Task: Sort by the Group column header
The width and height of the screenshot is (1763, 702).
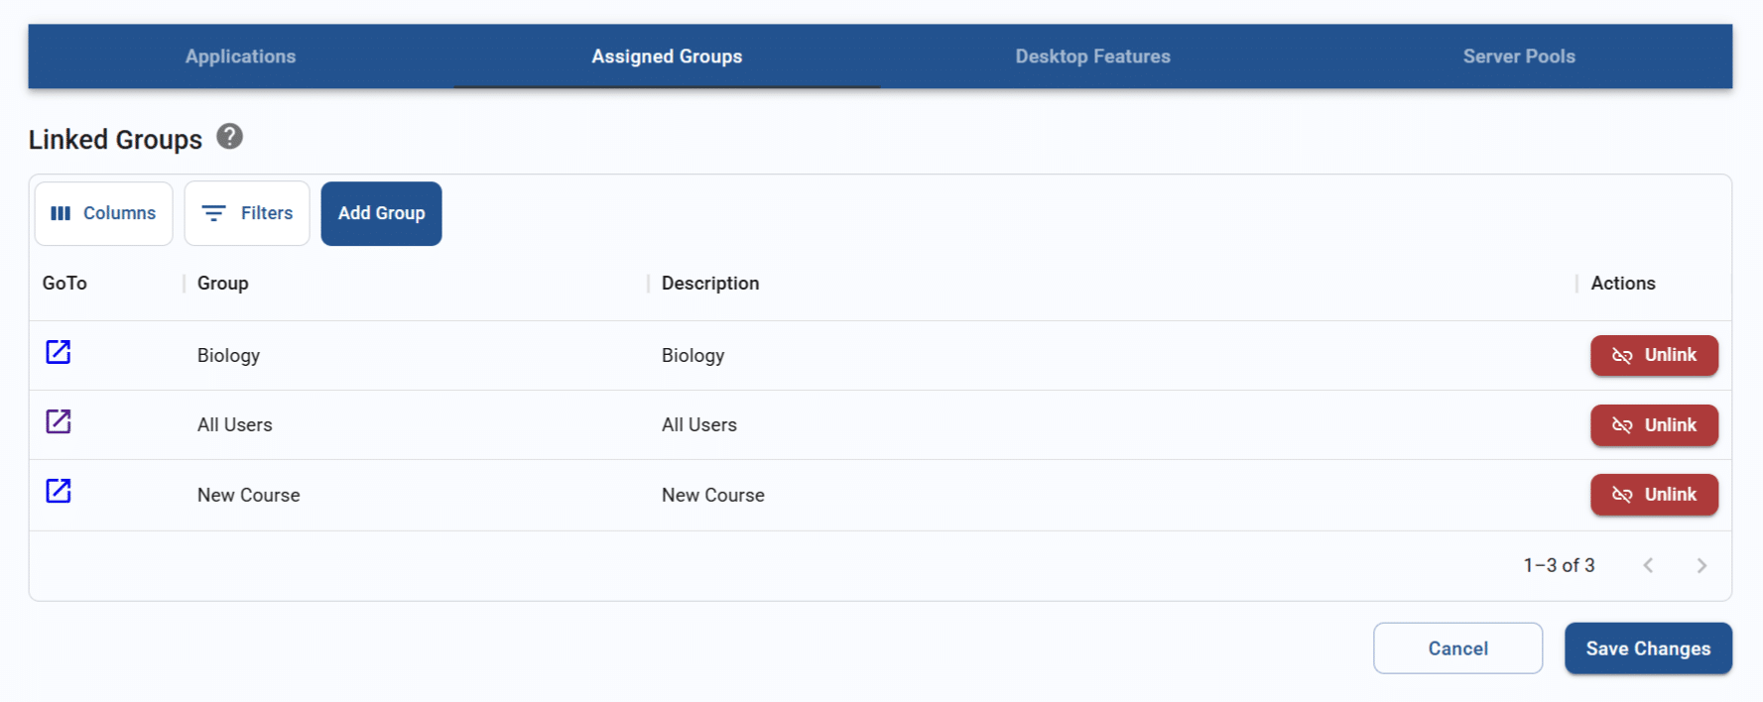Action: click(x=223, y=284)
